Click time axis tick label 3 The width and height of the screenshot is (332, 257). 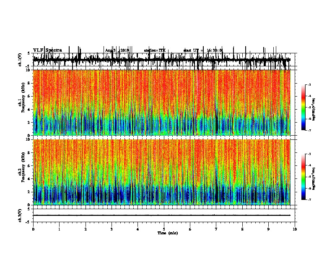[x=112, y=229]
